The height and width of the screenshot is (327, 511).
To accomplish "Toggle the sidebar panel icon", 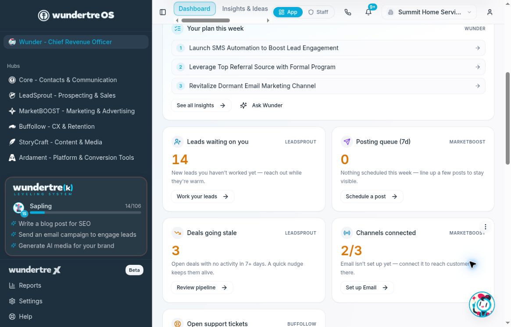I will [x=163, y=12].
